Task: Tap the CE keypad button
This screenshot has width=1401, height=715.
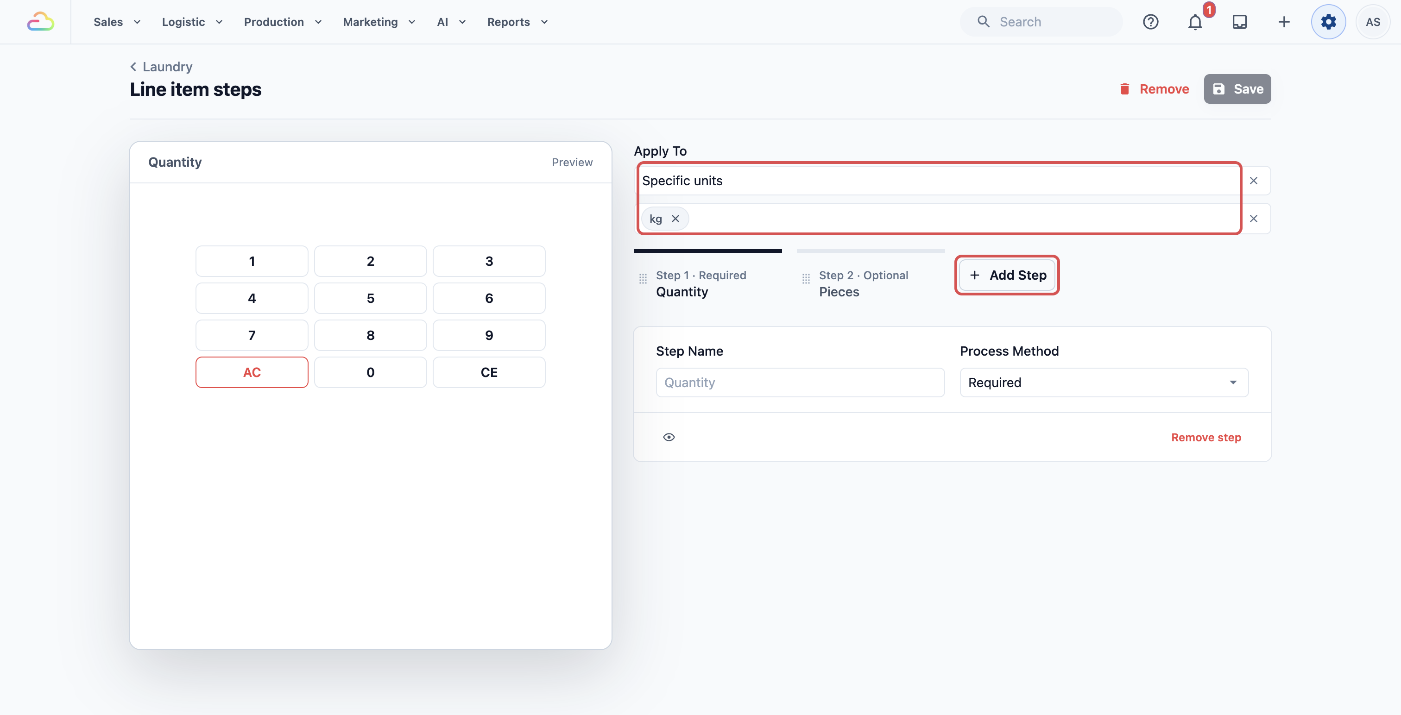Action: pos(489,372)
